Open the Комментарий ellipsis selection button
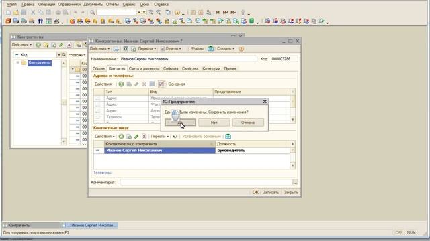The image size is (430, 241). pos(295,182)
